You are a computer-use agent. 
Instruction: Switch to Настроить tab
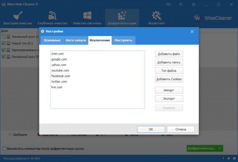coord(123,40)
